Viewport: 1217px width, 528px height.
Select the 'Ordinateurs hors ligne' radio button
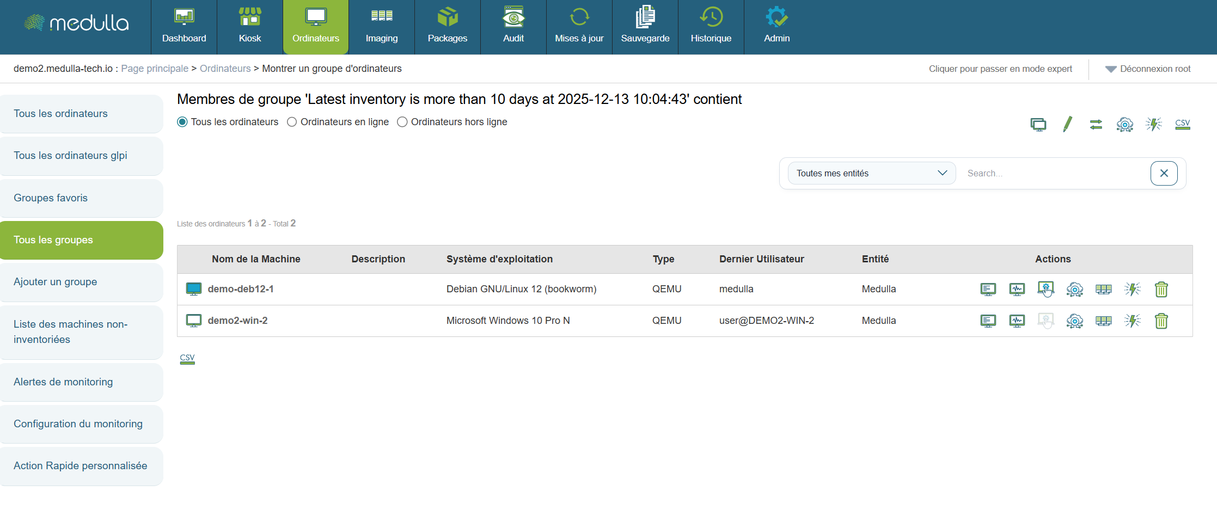[x=402, y=122]
